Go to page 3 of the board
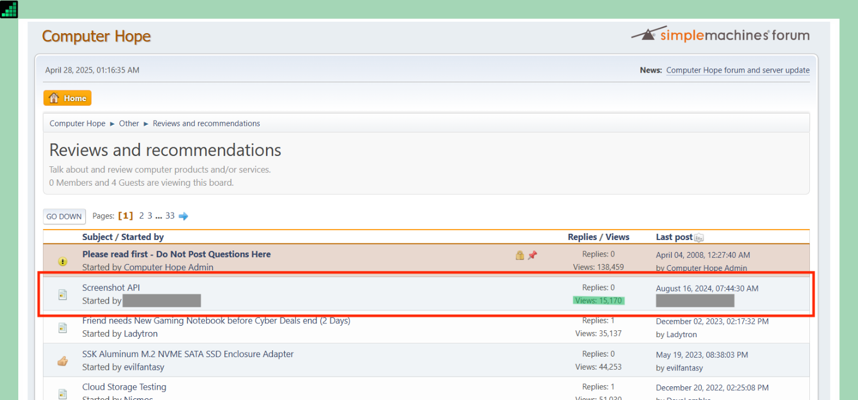This screenshot has width=858, height=400. click(x=150, y=216)
